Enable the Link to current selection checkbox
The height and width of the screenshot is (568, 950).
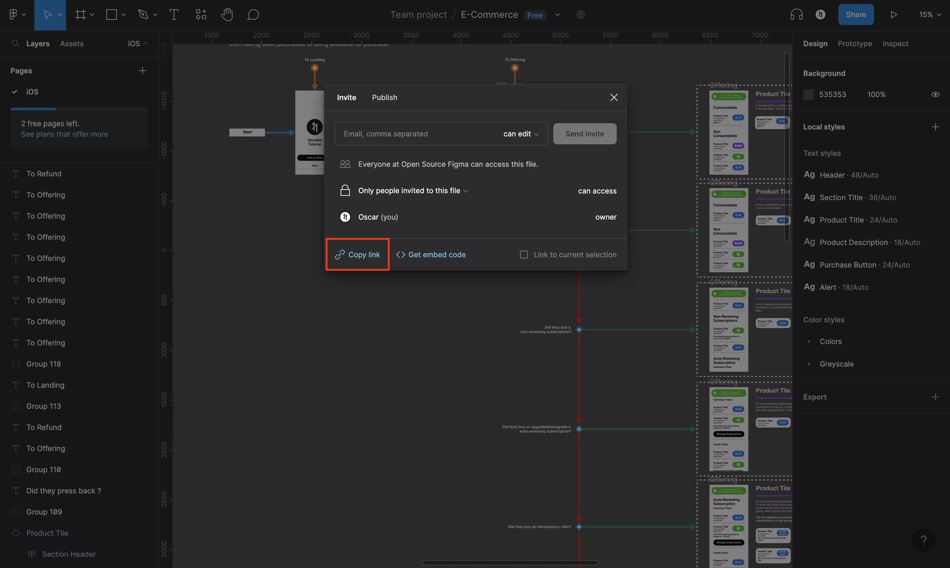[x=524, y=254]
